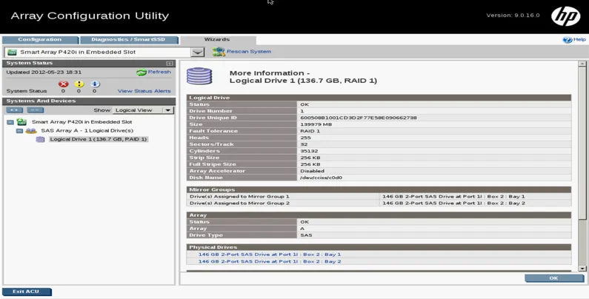Click the Version 9.0.16.0 text
This screenshot has width=589, height=299.
point(513,16)
